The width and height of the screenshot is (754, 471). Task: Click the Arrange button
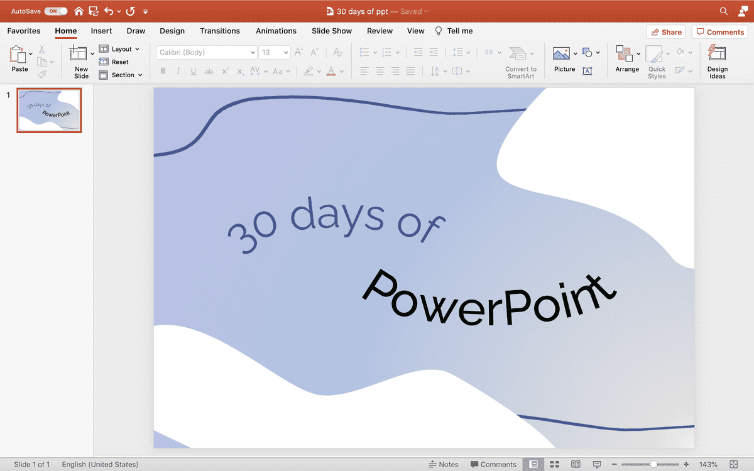[627, 60]
